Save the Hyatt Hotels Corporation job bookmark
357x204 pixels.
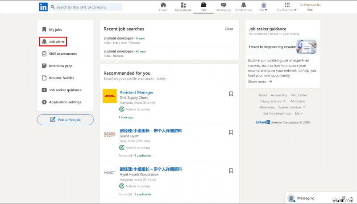tap(231, 170)
